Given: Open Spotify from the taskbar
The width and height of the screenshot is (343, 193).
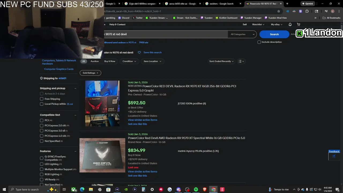Looking at the screenshot, I should pos(196,190).
